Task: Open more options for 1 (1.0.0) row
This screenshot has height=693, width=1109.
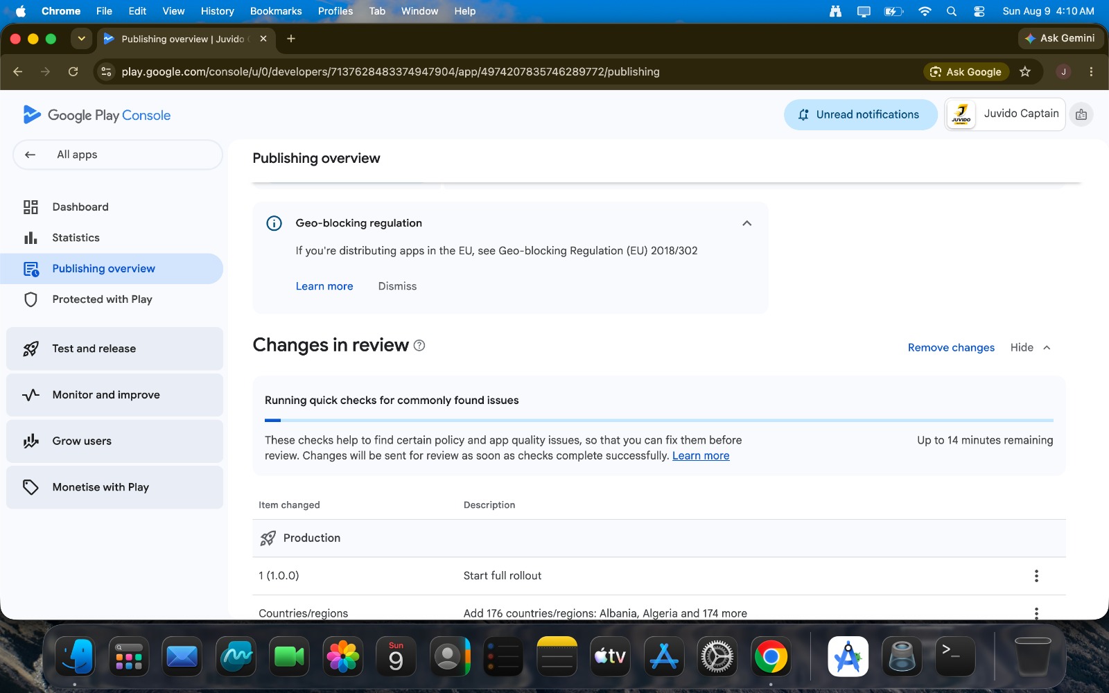Action: pyautogui.click(x=1036, y=576)
